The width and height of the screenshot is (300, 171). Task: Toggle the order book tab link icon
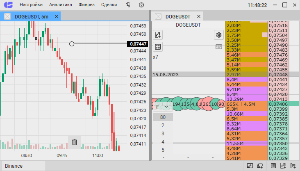point(158,16)
